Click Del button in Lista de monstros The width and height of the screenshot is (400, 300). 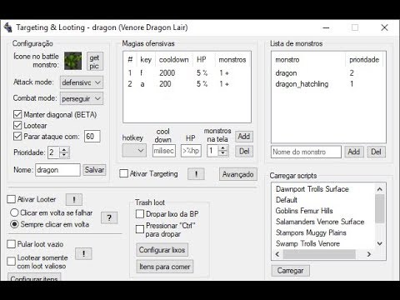pos(376,152)
